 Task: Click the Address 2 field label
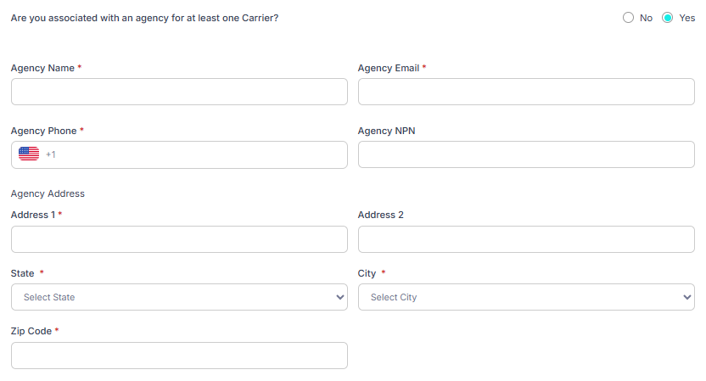point(380,215)
